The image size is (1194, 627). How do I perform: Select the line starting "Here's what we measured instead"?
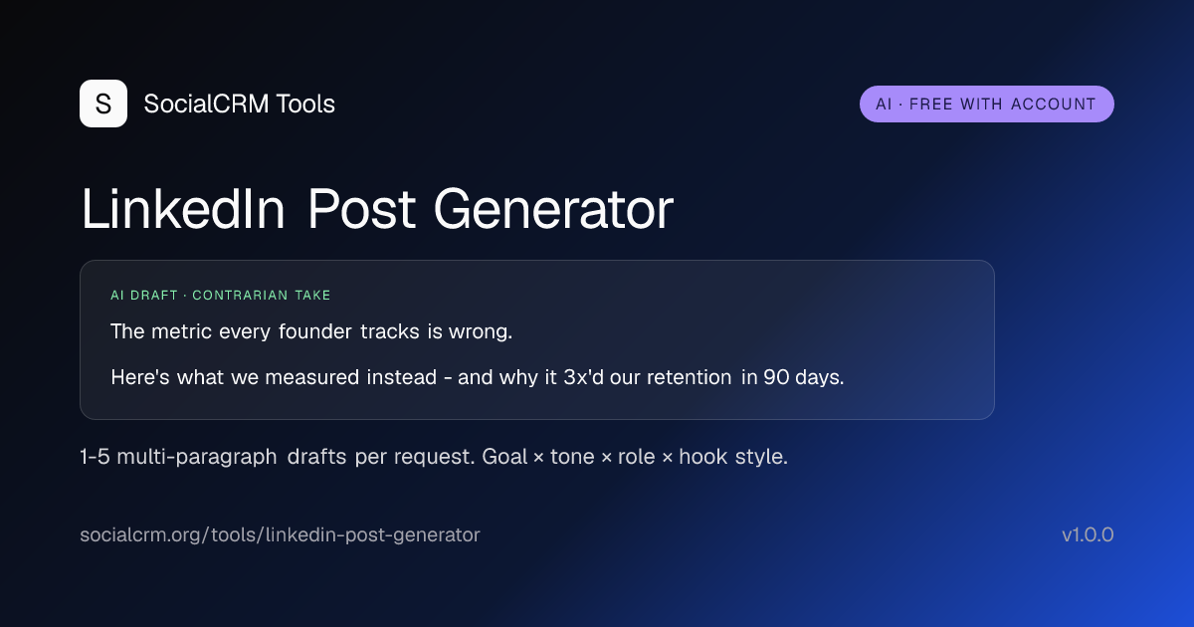tap(478, 378)
